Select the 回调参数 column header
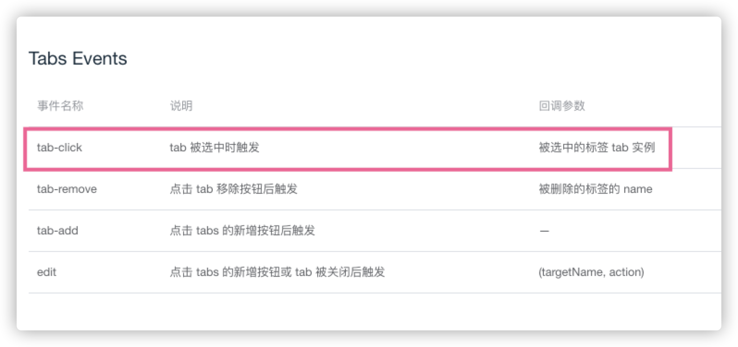This screenshot has width=738, height=347. (562, 106)
